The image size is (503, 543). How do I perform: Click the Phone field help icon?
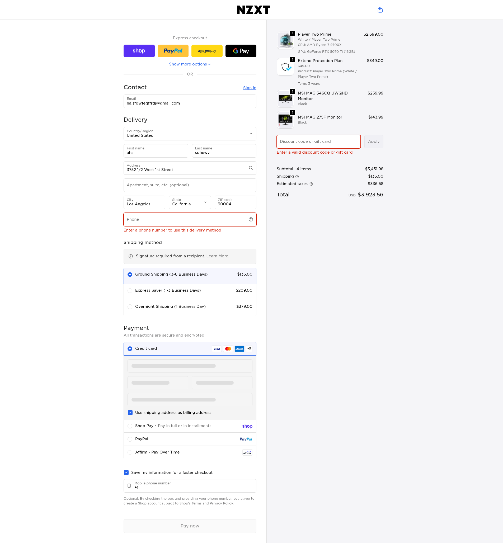point(251,219)
